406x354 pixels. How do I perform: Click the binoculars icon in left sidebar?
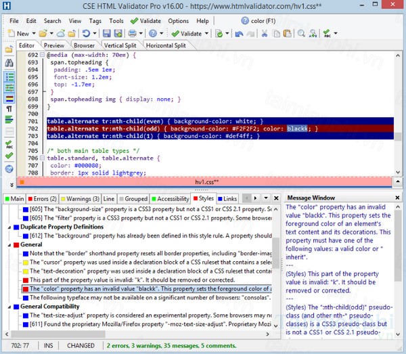(x=9, y=63)
